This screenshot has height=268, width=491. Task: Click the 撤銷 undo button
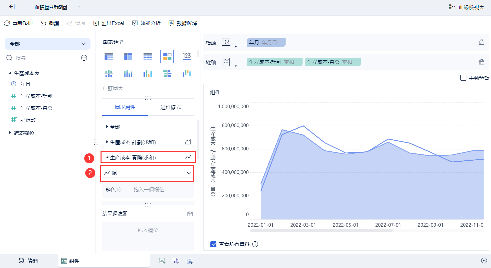(x=50, y=23)
